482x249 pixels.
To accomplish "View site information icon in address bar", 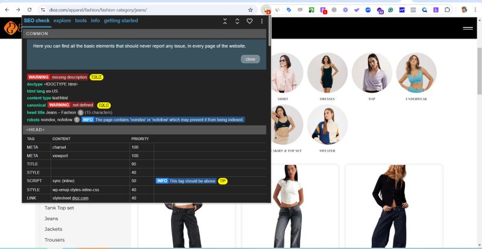I will [x=43, y=10].
